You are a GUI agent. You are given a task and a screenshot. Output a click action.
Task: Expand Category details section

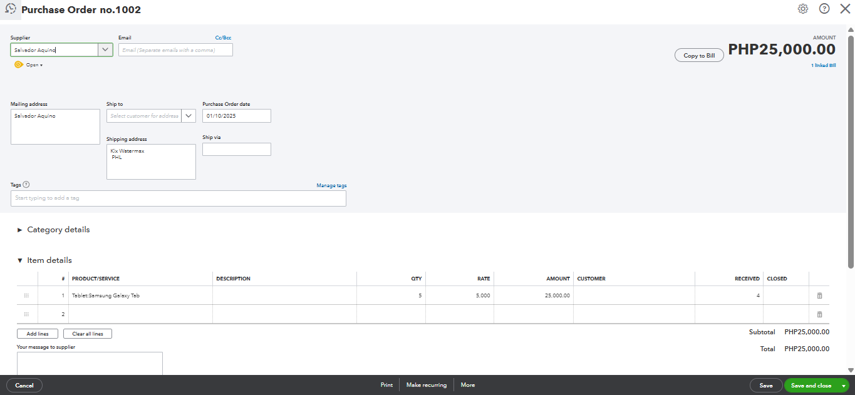20,230
